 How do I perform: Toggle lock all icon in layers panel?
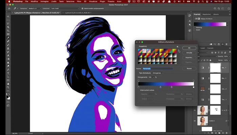point(210,60)
